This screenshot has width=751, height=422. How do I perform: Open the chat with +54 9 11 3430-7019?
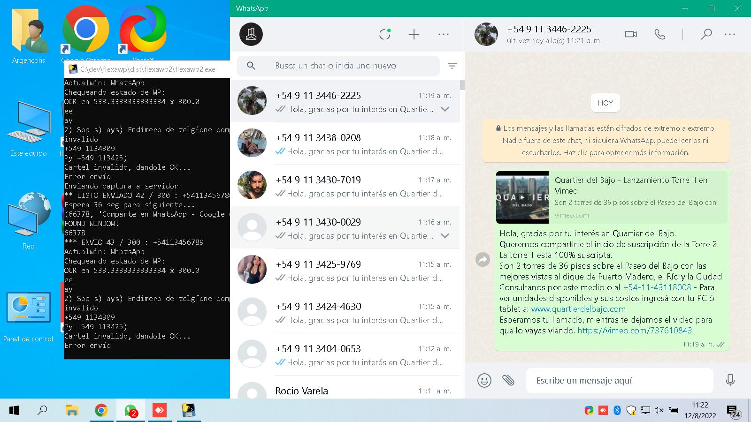(x=345, y=186)
